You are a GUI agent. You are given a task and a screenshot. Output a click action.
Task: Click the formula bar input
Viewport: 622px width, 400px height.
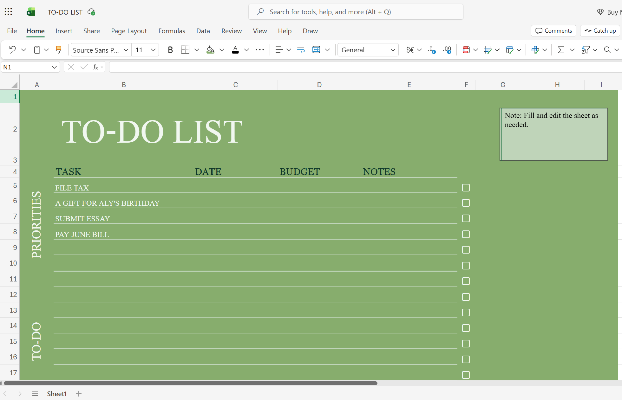(365, 67)
